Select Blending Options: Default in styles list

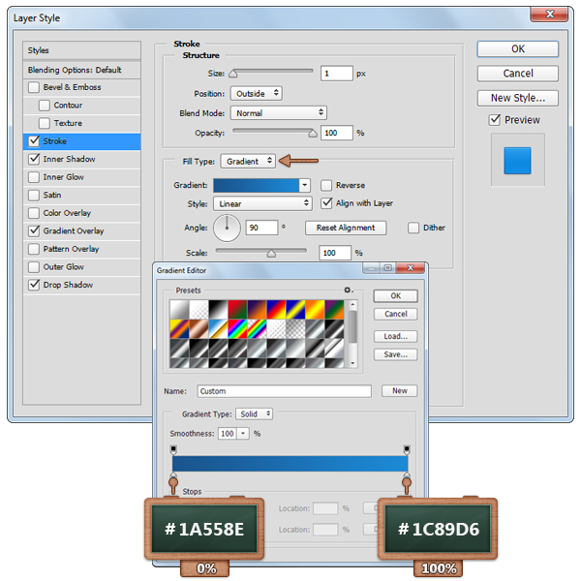pyautogui.click(x=82, y=70)
